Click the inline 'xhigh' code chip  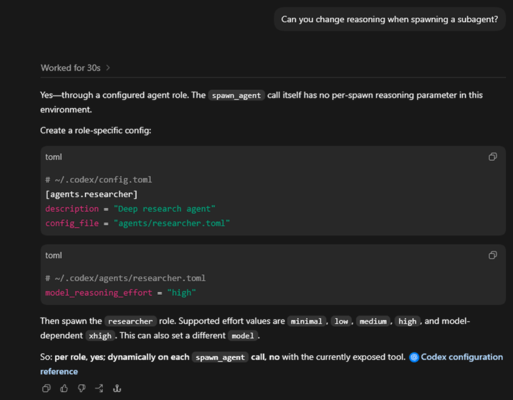(x=100, y=336)
